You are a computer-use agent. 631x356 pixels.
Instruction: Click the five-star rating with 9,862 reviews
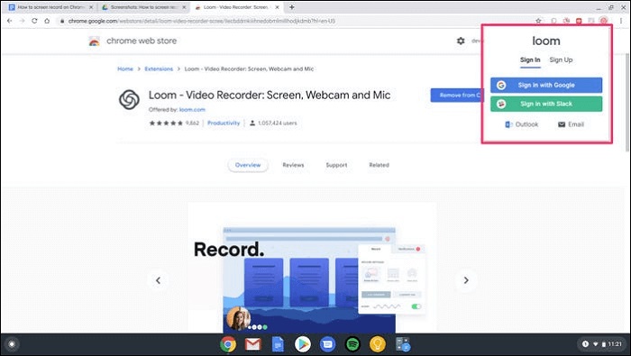(174, 123)
